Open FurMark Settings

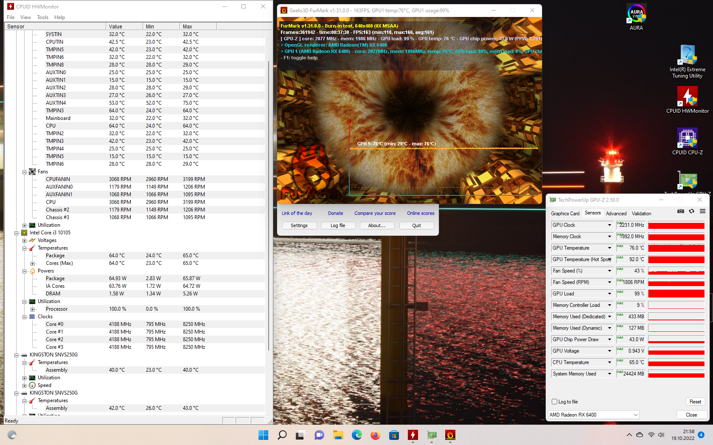click(x=299, y=225)
